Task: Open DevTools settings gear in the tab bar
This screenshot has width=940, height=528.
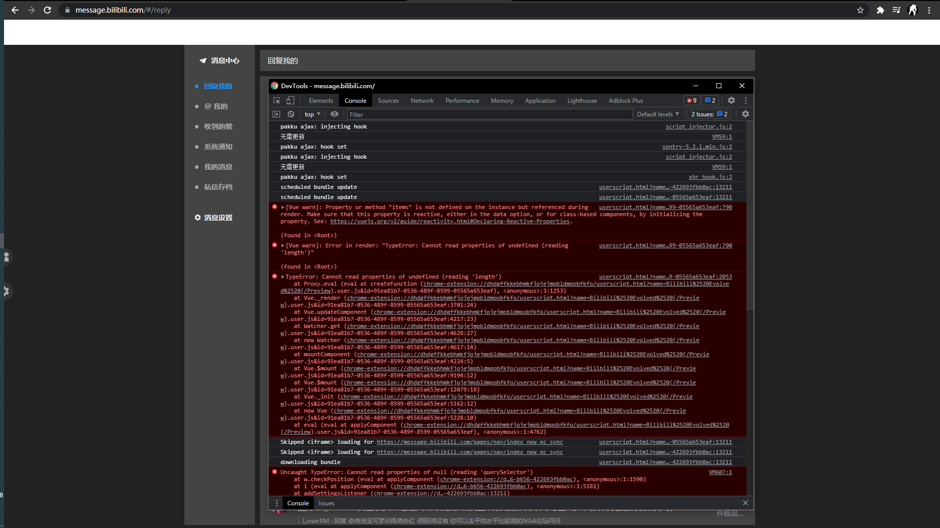Action: 731,101
